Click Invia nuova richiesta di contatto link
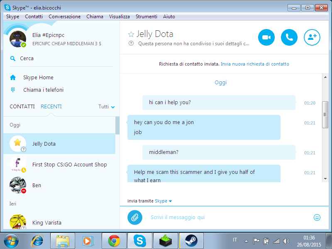 (255, 64)
